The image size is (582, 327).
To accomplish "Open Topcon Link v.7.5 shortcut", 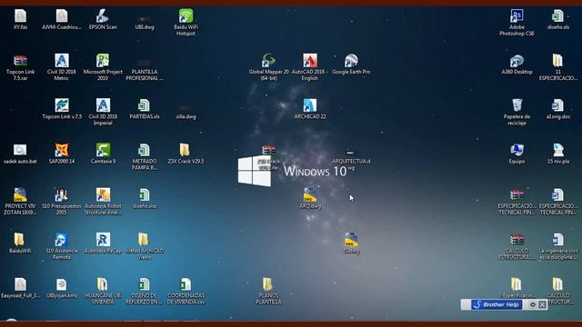I will click(x=62, y=105).
